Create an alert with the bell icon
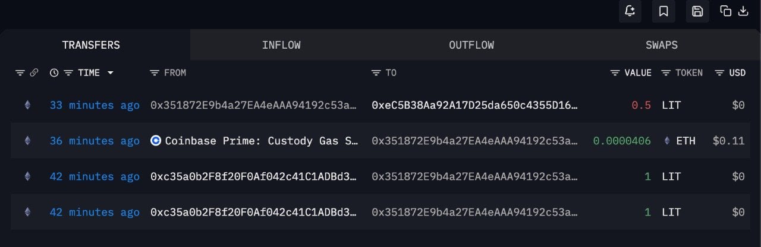The width and height of the screenshot is (761, 247). click(630, 11)
